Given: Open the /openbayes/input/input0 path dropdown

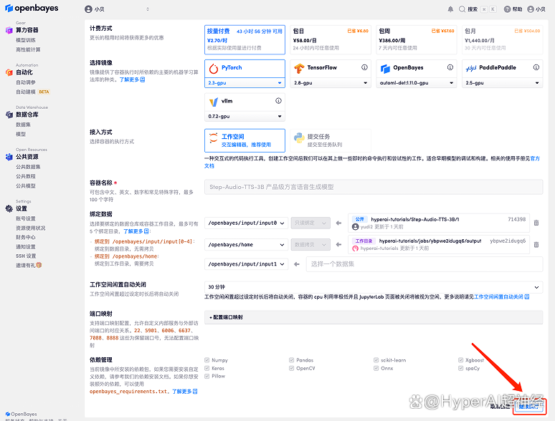Looking at the screenshot, I should (247, 223).
